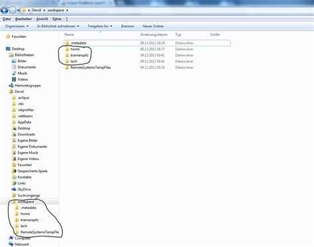Click the Gespeicherte Spiele icon
Viewport: 314px width, 247px height.
[14, 171]
